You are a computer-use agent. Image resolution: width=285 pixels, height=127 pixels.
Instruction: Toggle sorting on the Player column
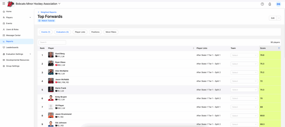193,48
